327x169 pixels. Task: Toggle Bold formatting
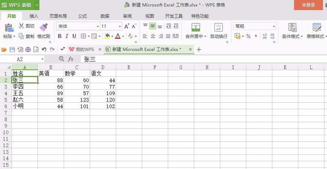click(x=60, y=36)
